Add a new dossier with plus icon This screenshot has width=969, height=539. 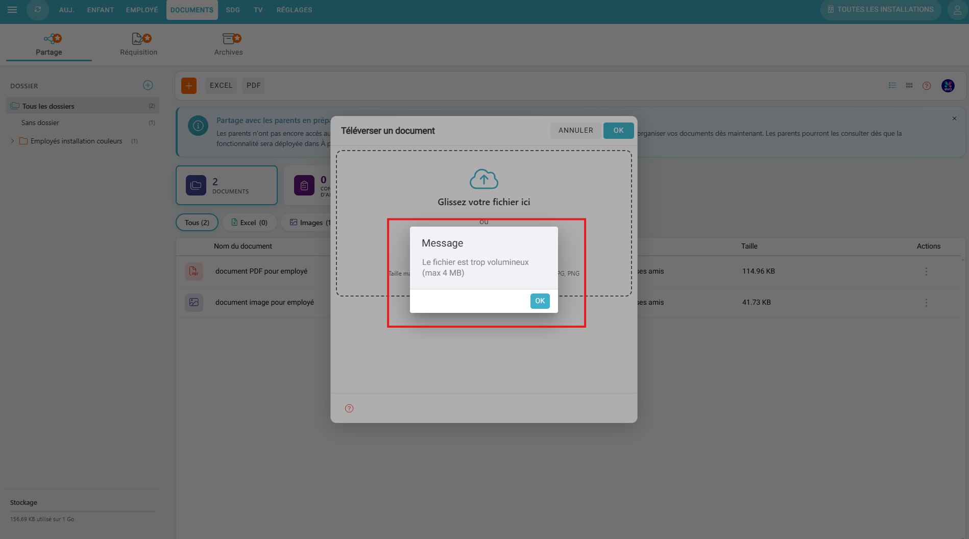(148, 85)
